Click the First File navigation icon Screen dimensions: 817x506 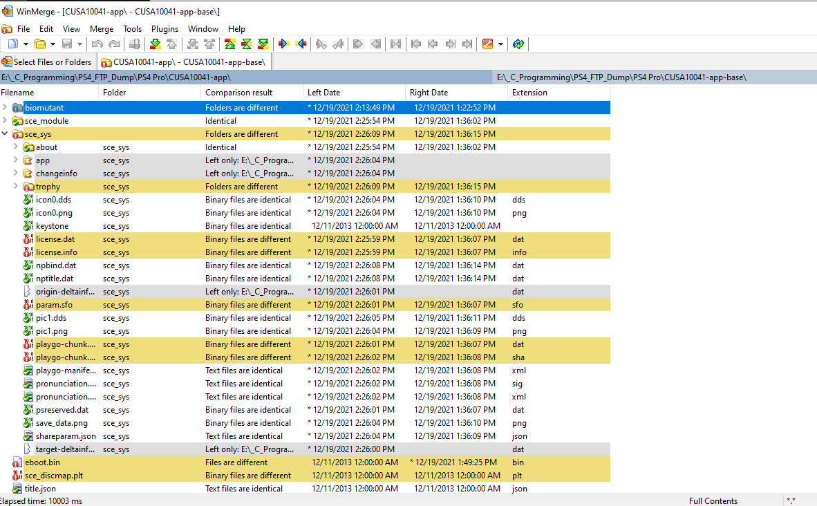pyautogui.click(x=416, y=44)
